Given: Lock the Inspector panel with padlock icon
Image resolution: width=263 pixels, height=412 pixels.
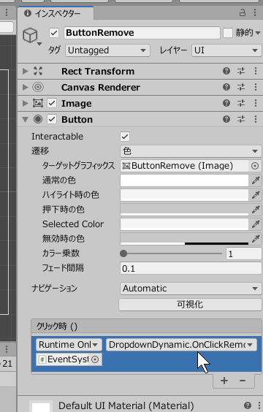Looking at the screenshot, I should tap(243, 12).
